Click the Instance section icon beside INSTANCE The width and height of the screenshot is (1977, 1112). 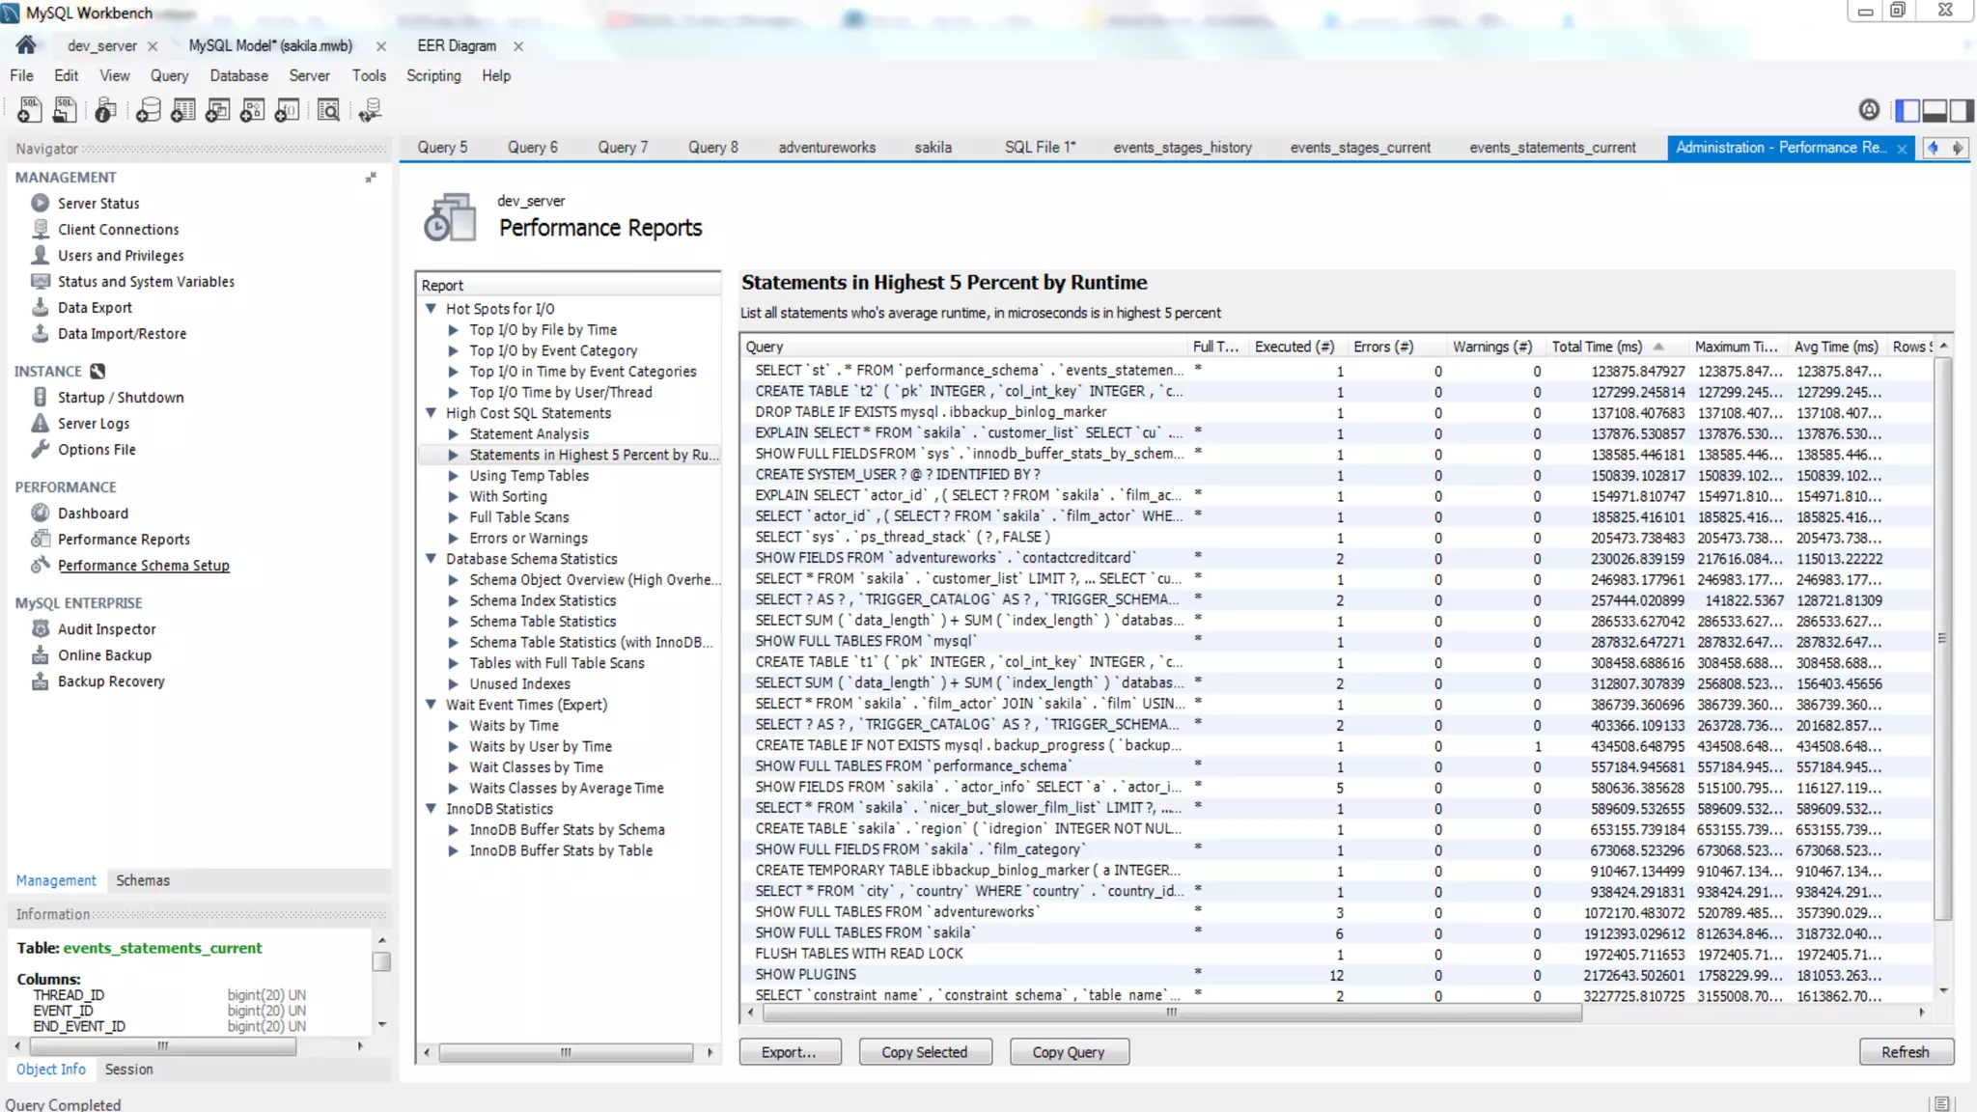(x=97, y=371)
